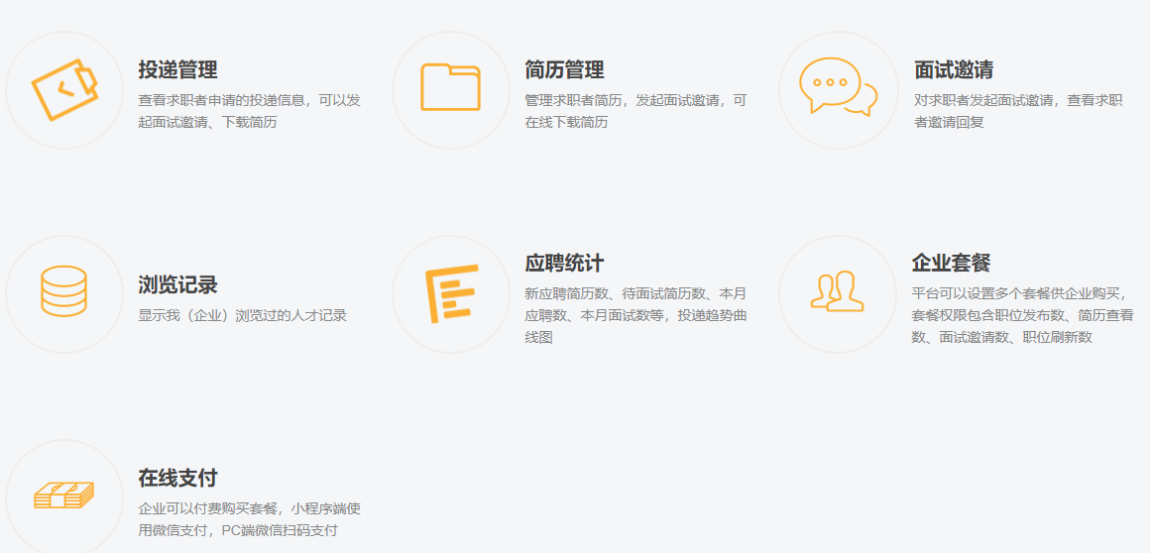This screenshot has width=1150, height=553.
Task: Click the 在线支付 cash stack icon
Action: point(64,496)
